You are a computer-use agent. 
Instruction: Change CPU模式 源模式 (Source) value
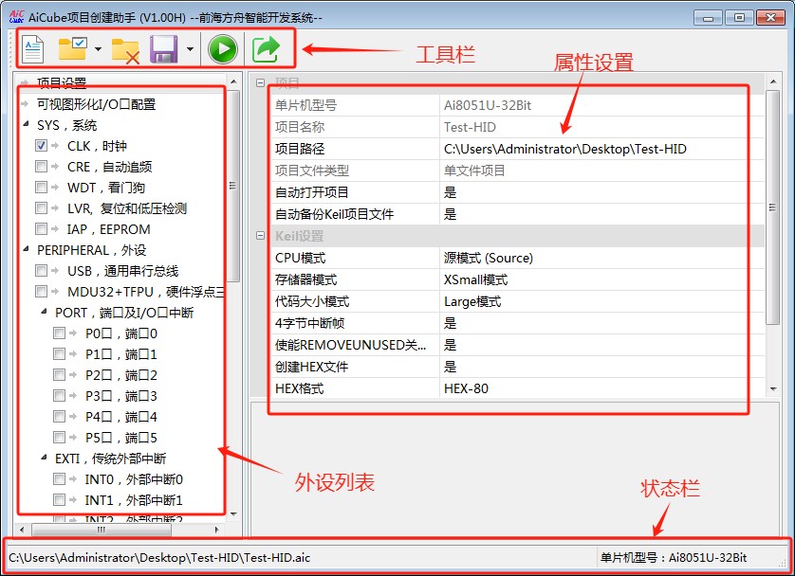(601, 258)
